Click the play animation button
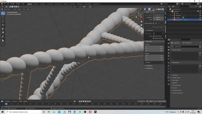Image resolution: width=202 pixels, height=114 pixels. (86, 101)
